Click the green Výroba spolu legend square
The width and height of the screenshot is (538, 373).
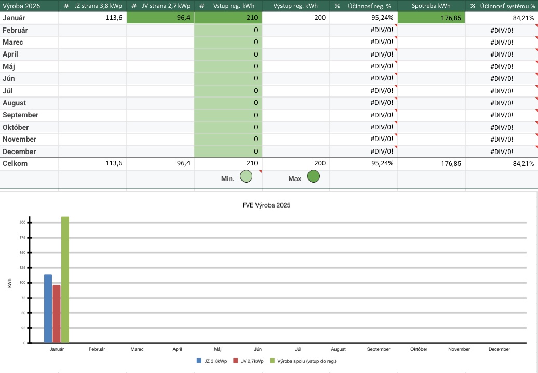coord(272,361)
